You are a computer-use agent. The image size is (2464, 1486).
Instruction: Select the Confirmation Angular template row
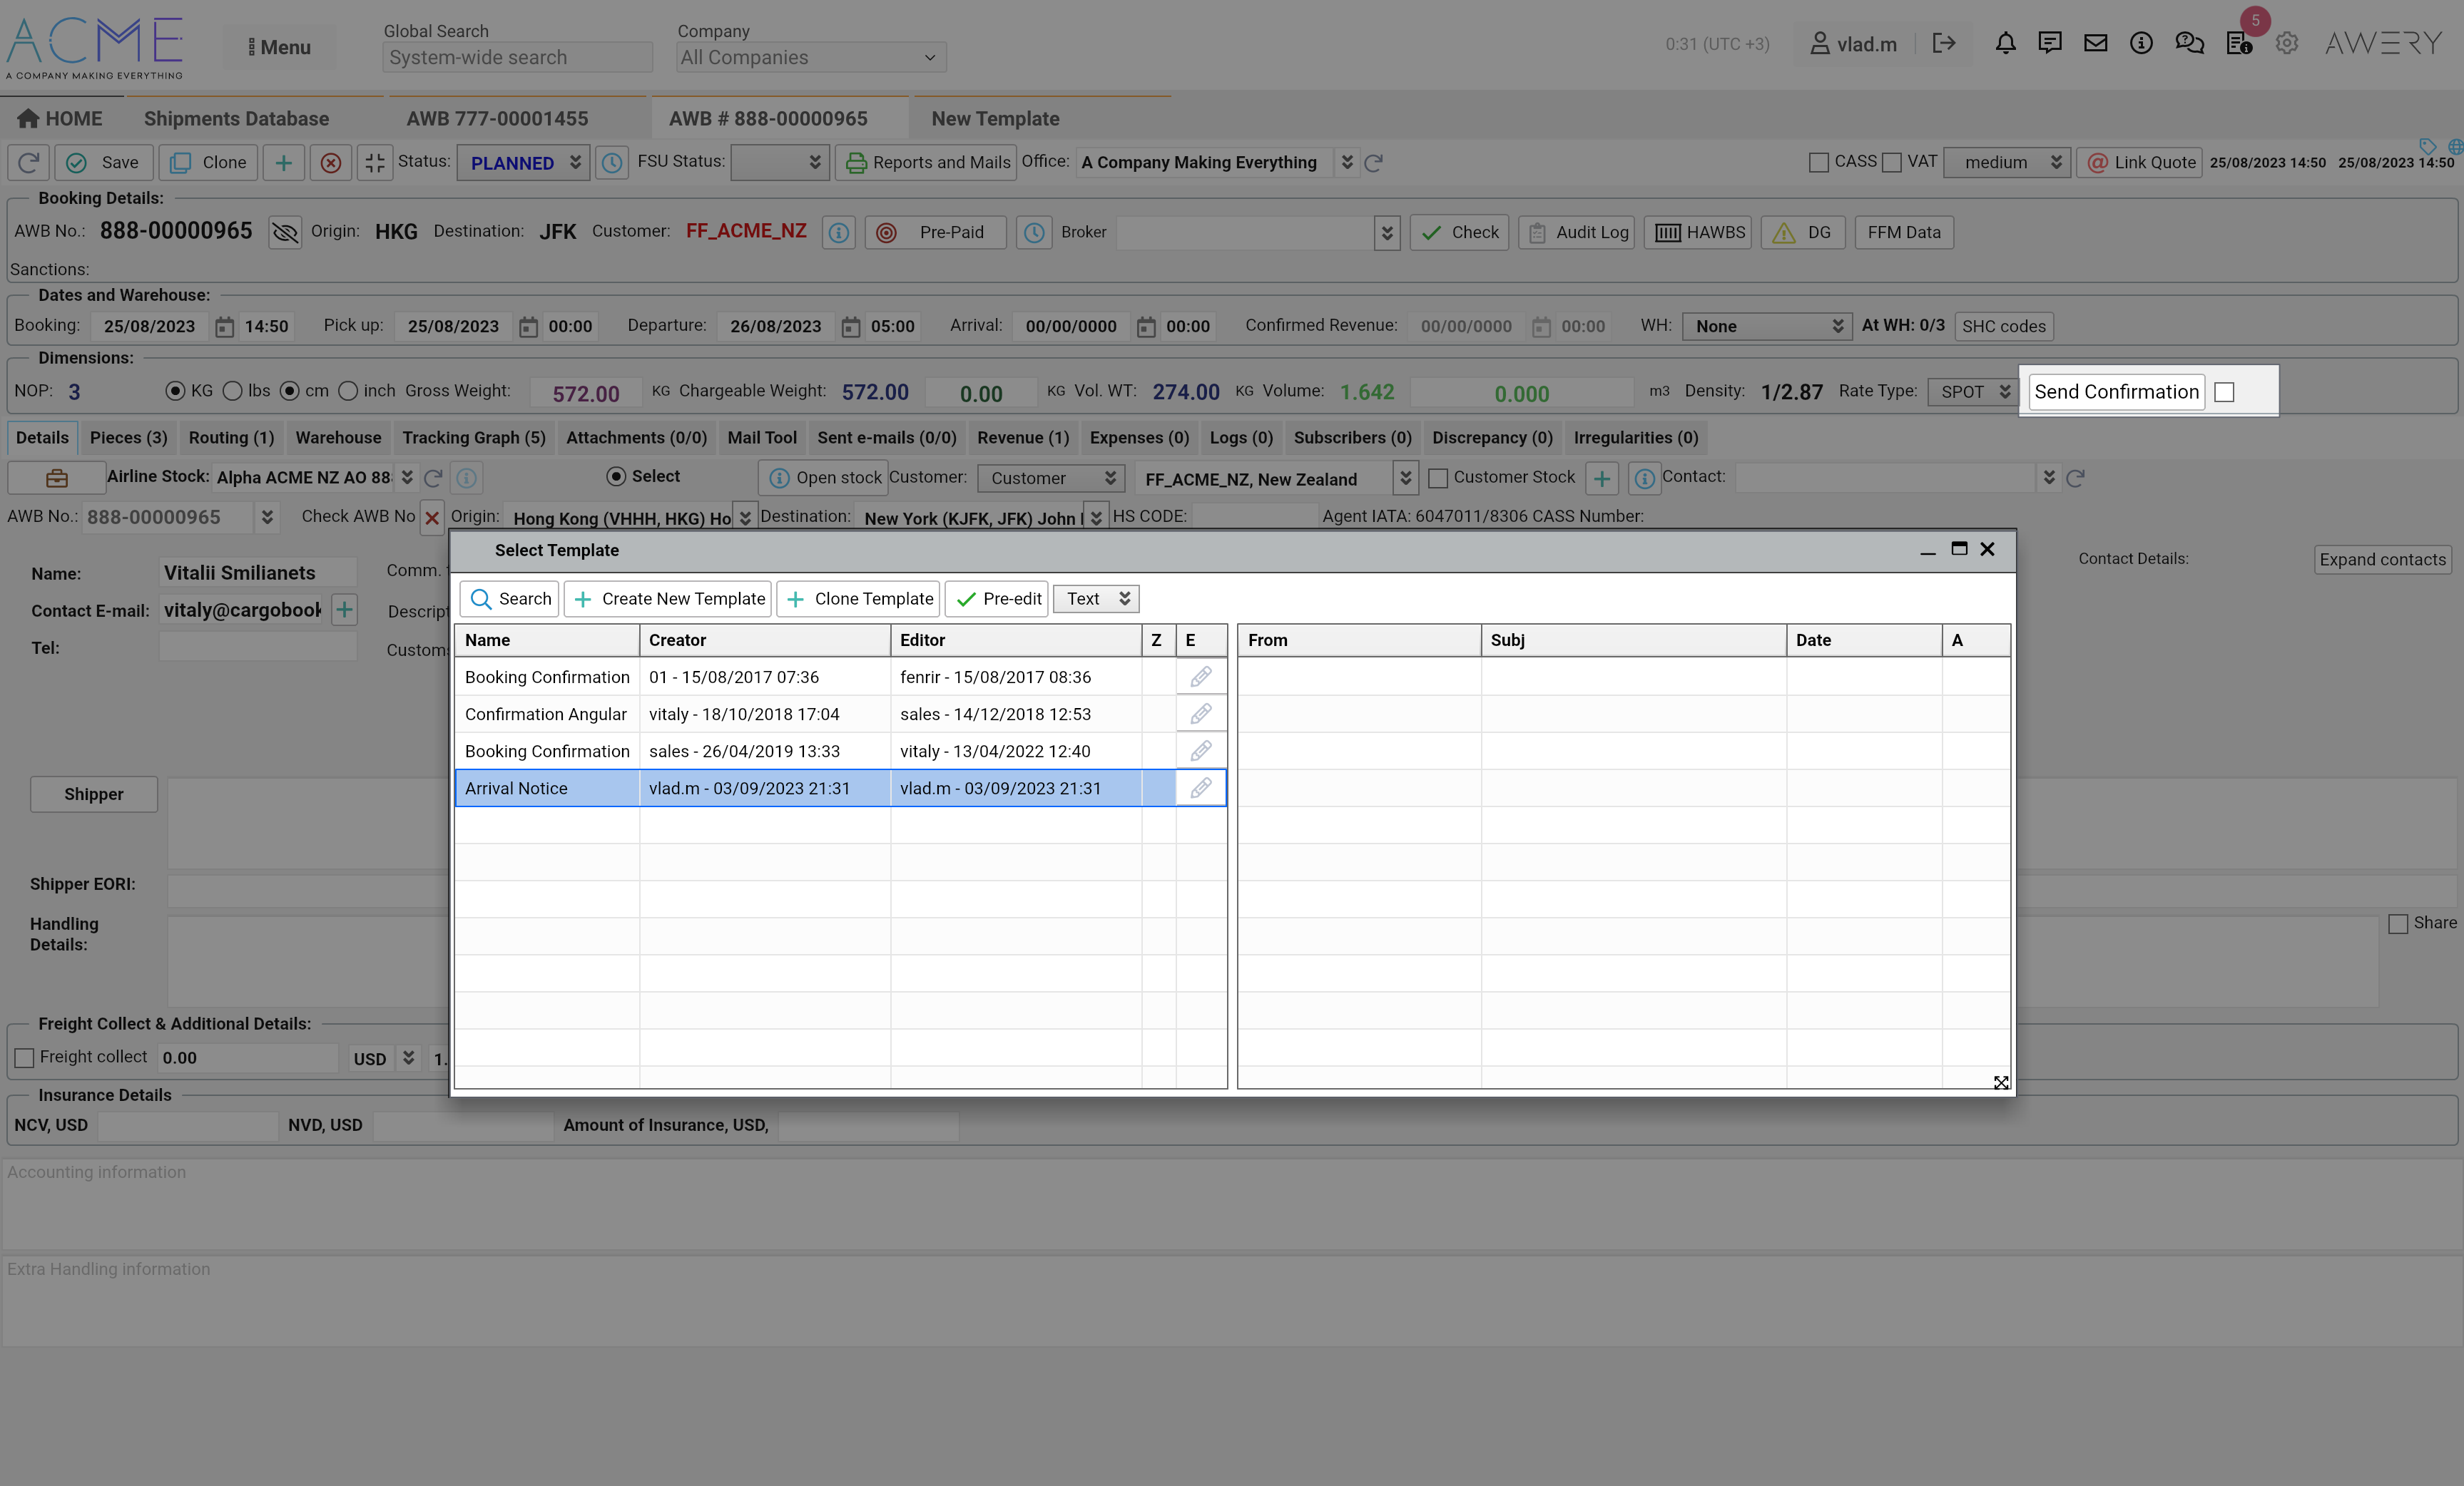click(x=546, y=714)
